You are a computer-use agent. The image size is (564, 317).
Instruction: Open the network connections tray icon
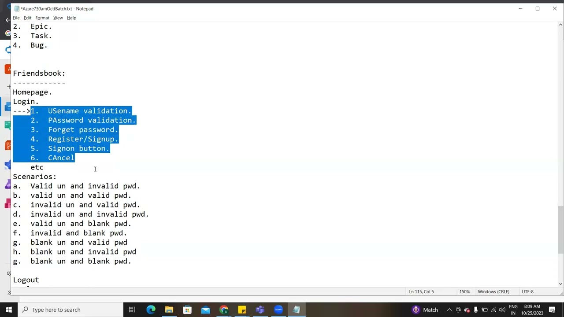[493, 310]
